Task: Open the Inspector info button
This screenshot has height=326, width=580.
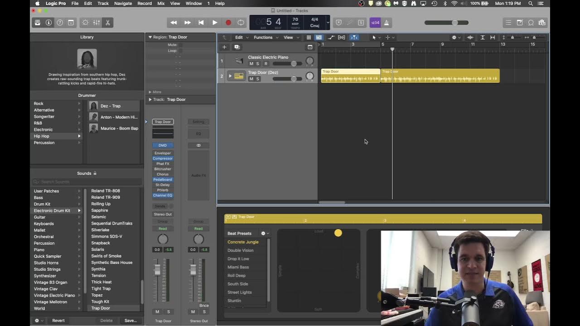Action: 48,23
